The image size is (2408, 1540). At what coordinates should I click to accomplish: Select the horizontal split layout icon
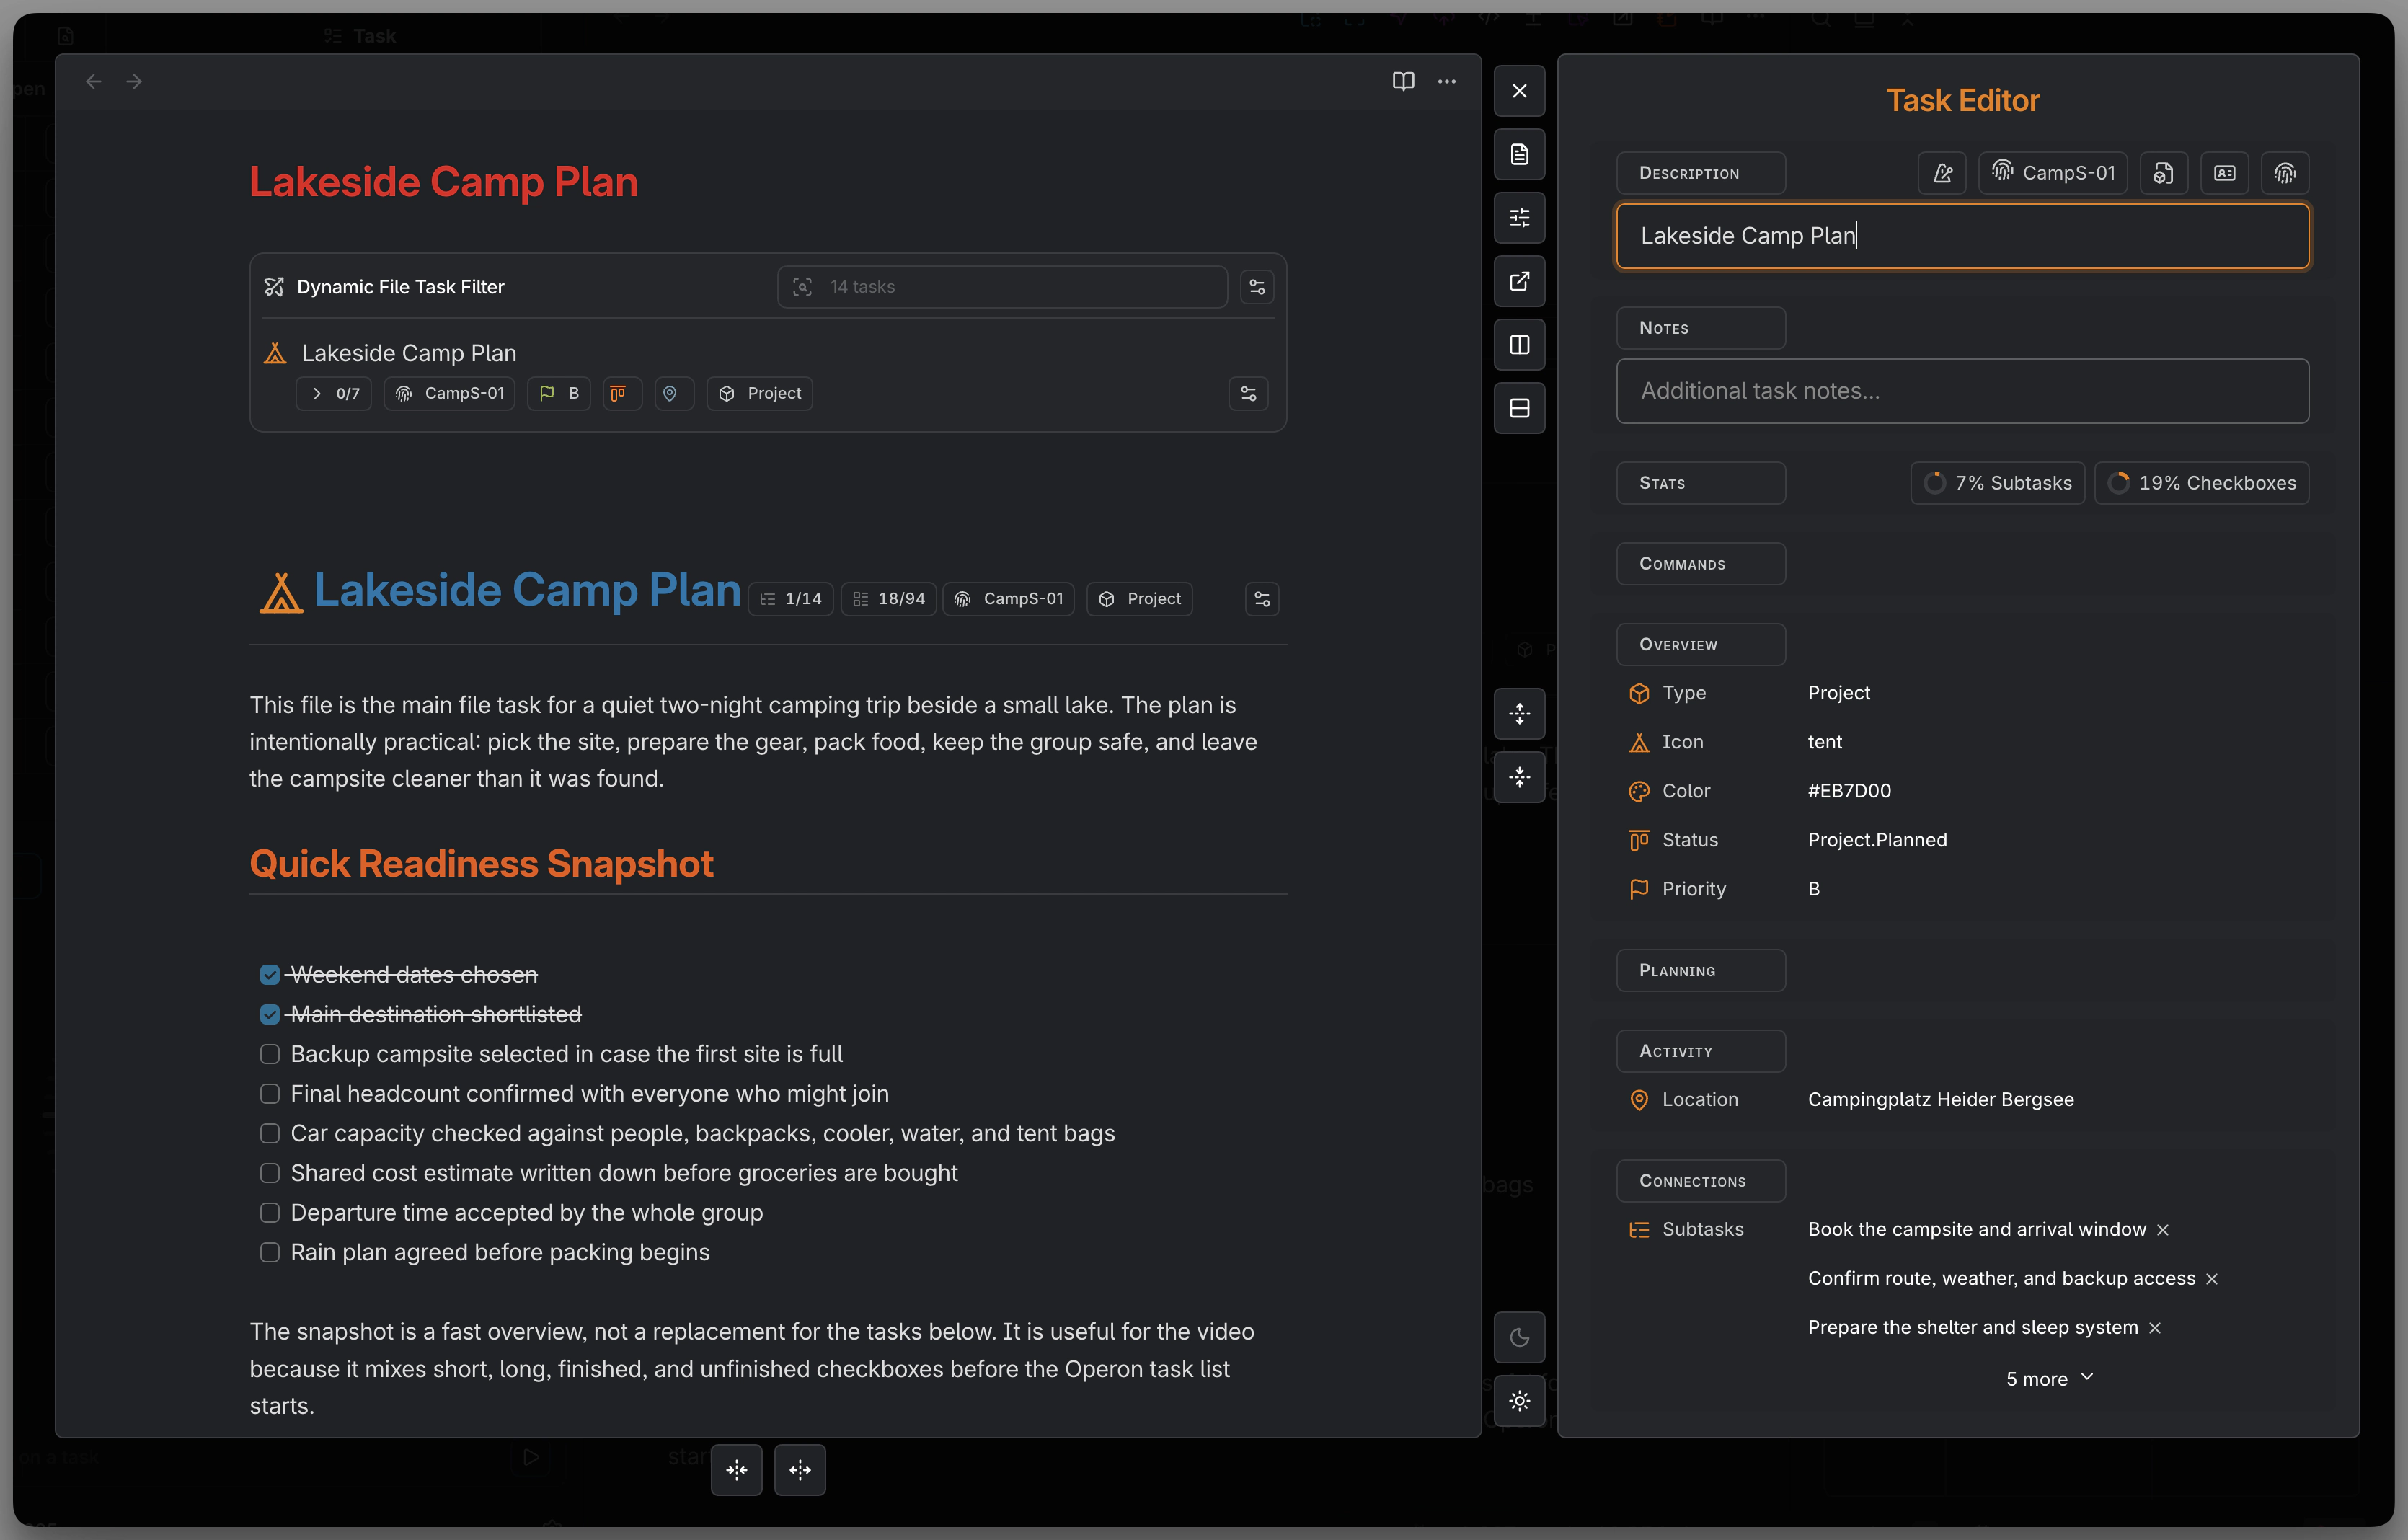click(x=1519, y=408)
